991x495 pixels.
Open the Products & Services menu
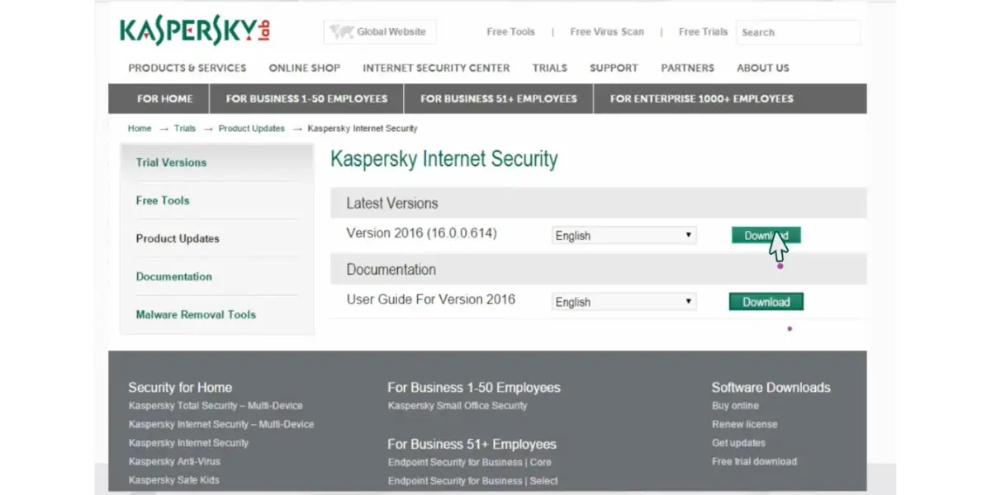pyautogui.click(x=187, y=68)
